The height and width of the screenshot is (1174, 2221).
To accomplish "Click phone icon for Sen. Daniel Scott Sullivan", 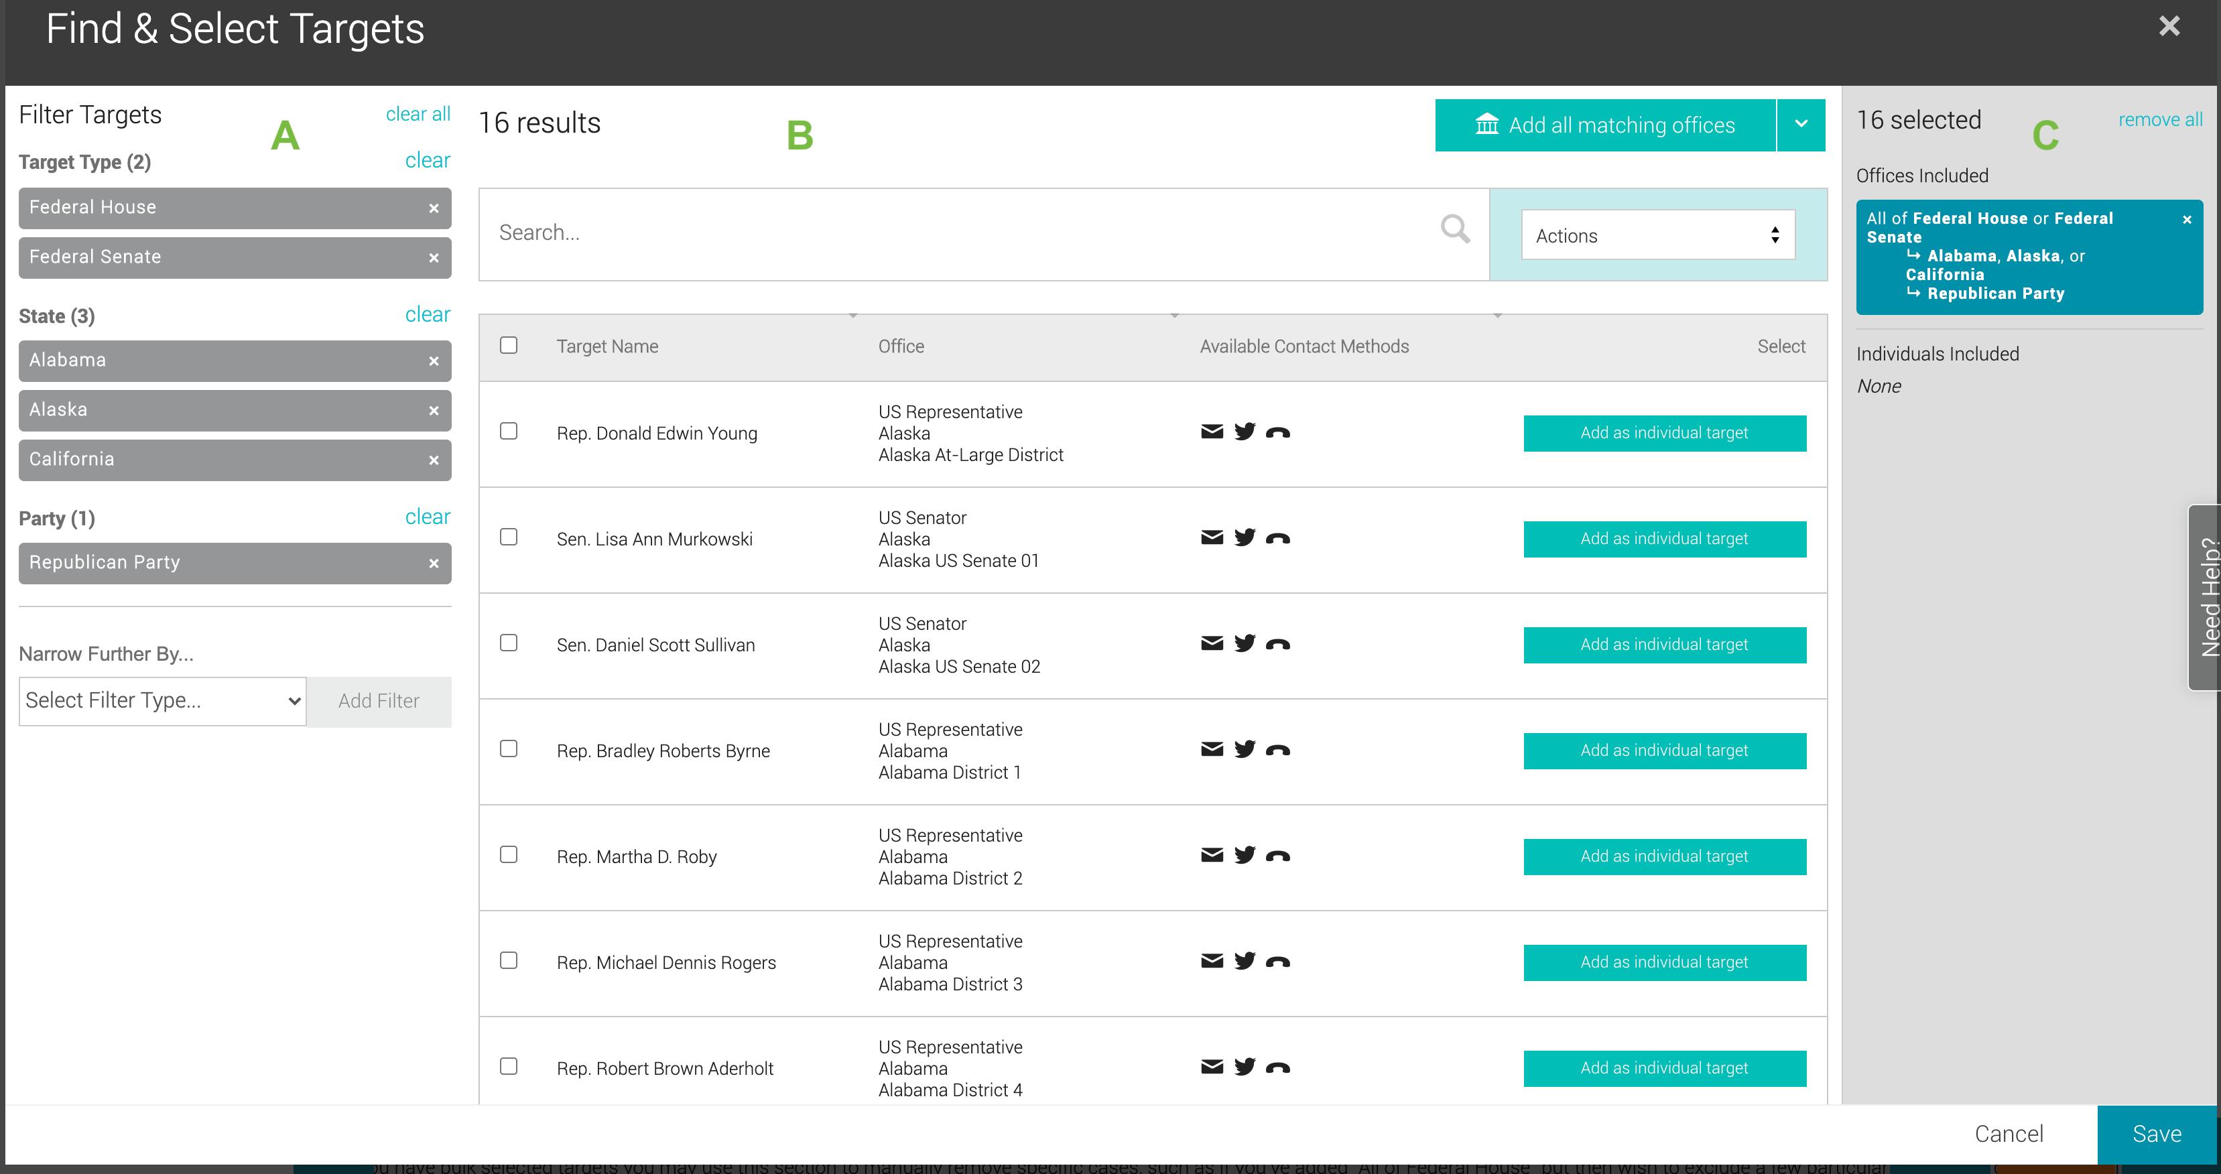I will (x=1277, y=645).
